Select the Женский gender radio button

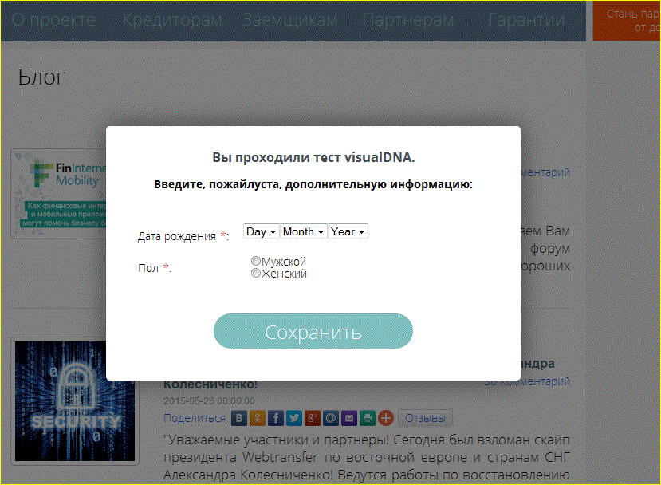click(255, 273)
